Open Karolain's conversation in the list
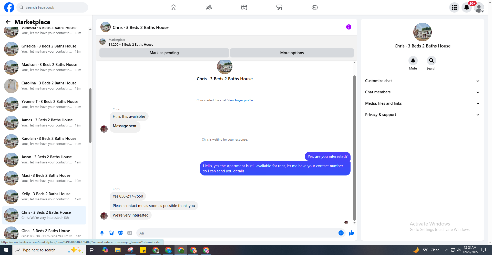 pyautogui.click(x=44, y=141)
